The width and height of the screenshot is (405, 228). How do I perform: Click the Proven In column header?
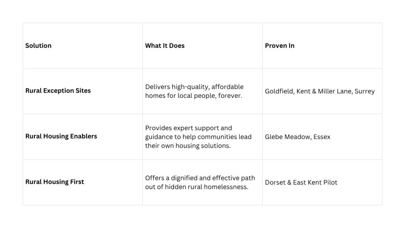pos(280,46)
